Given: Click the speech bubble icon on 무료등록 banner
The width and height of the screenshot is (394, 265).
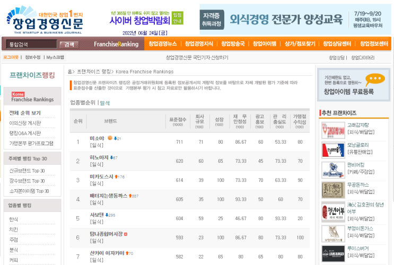Looking at the screenshot, I should pos(375,79).
